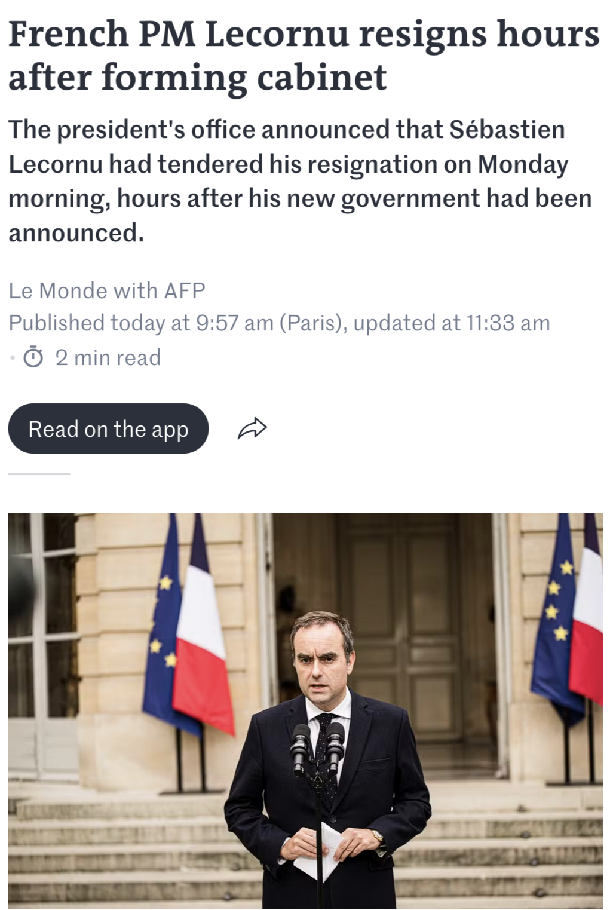Click the share arrow icon

[x=252, y=428]
